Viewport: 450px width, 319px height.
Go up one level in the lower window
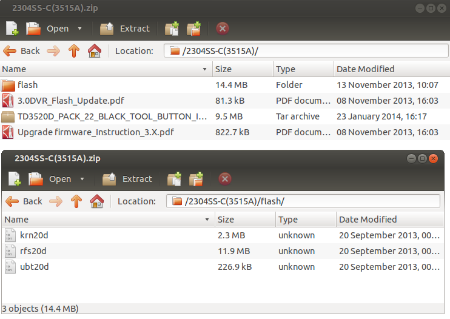[76, 201]
